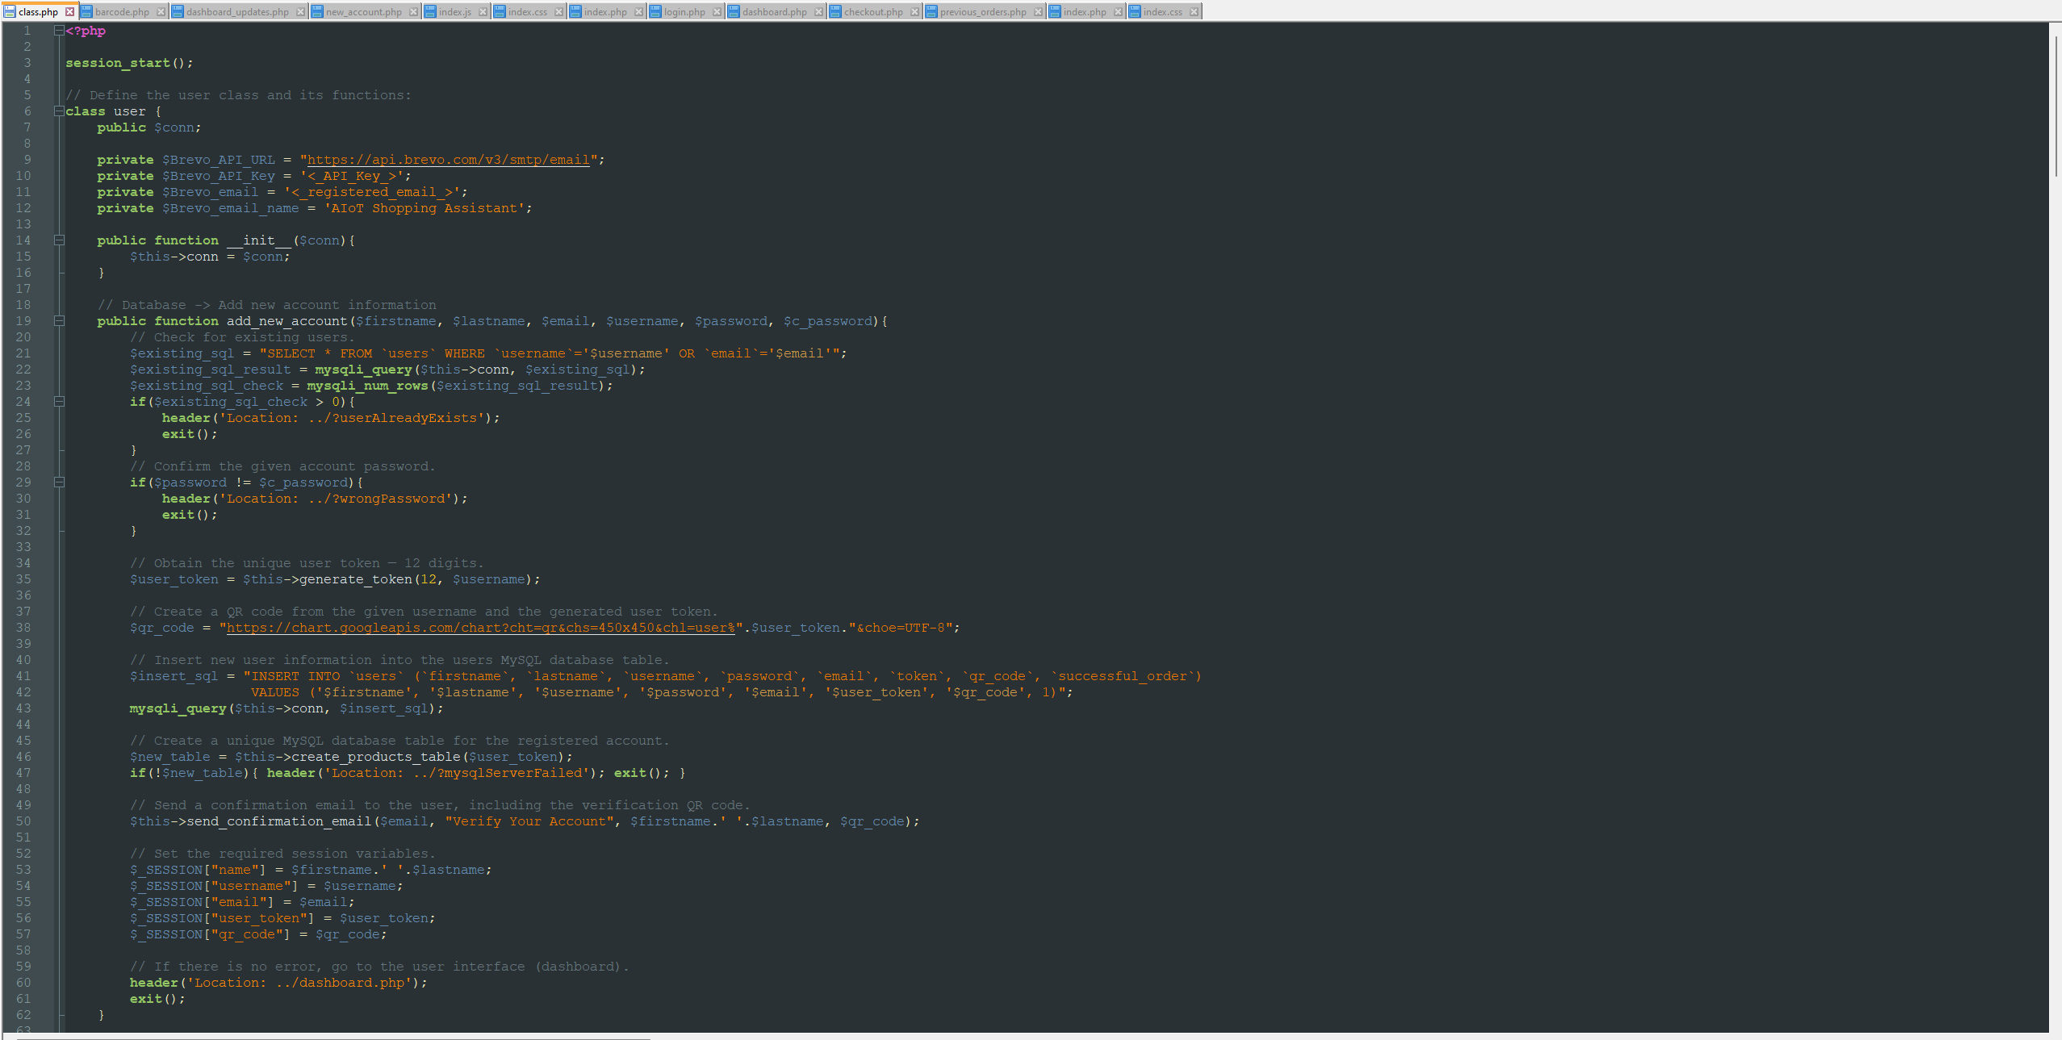Collapse the __init__ function fold marker
The image size is (2062, 1040).
click(x=60, y=240)
